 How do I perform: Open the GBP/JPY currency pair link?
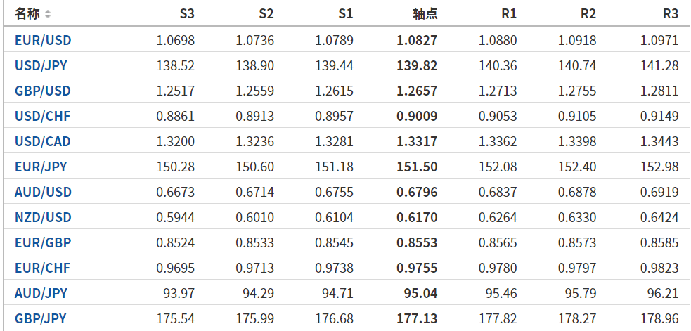click(41, 318)
